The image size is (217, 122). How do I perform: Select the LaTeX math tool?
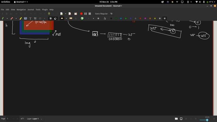tap(35, 18)
